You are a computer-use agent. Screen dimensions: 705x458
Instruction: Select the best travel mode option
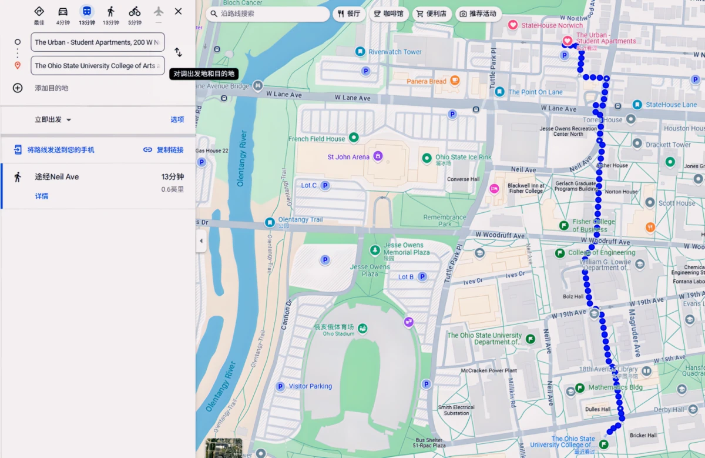[39, 15]
